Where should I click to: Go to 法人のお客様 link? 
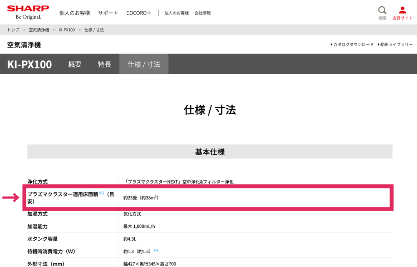(x=176, y=13)
